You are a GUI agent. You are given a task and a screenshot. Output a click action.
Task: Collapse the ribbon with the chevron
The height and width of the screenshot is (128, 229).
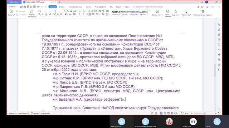[x=219, y=7]
